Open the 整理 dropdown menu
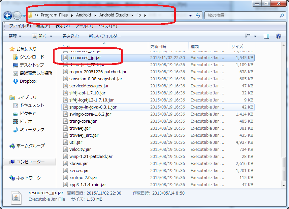289x209 pixels. click(15, 36)
